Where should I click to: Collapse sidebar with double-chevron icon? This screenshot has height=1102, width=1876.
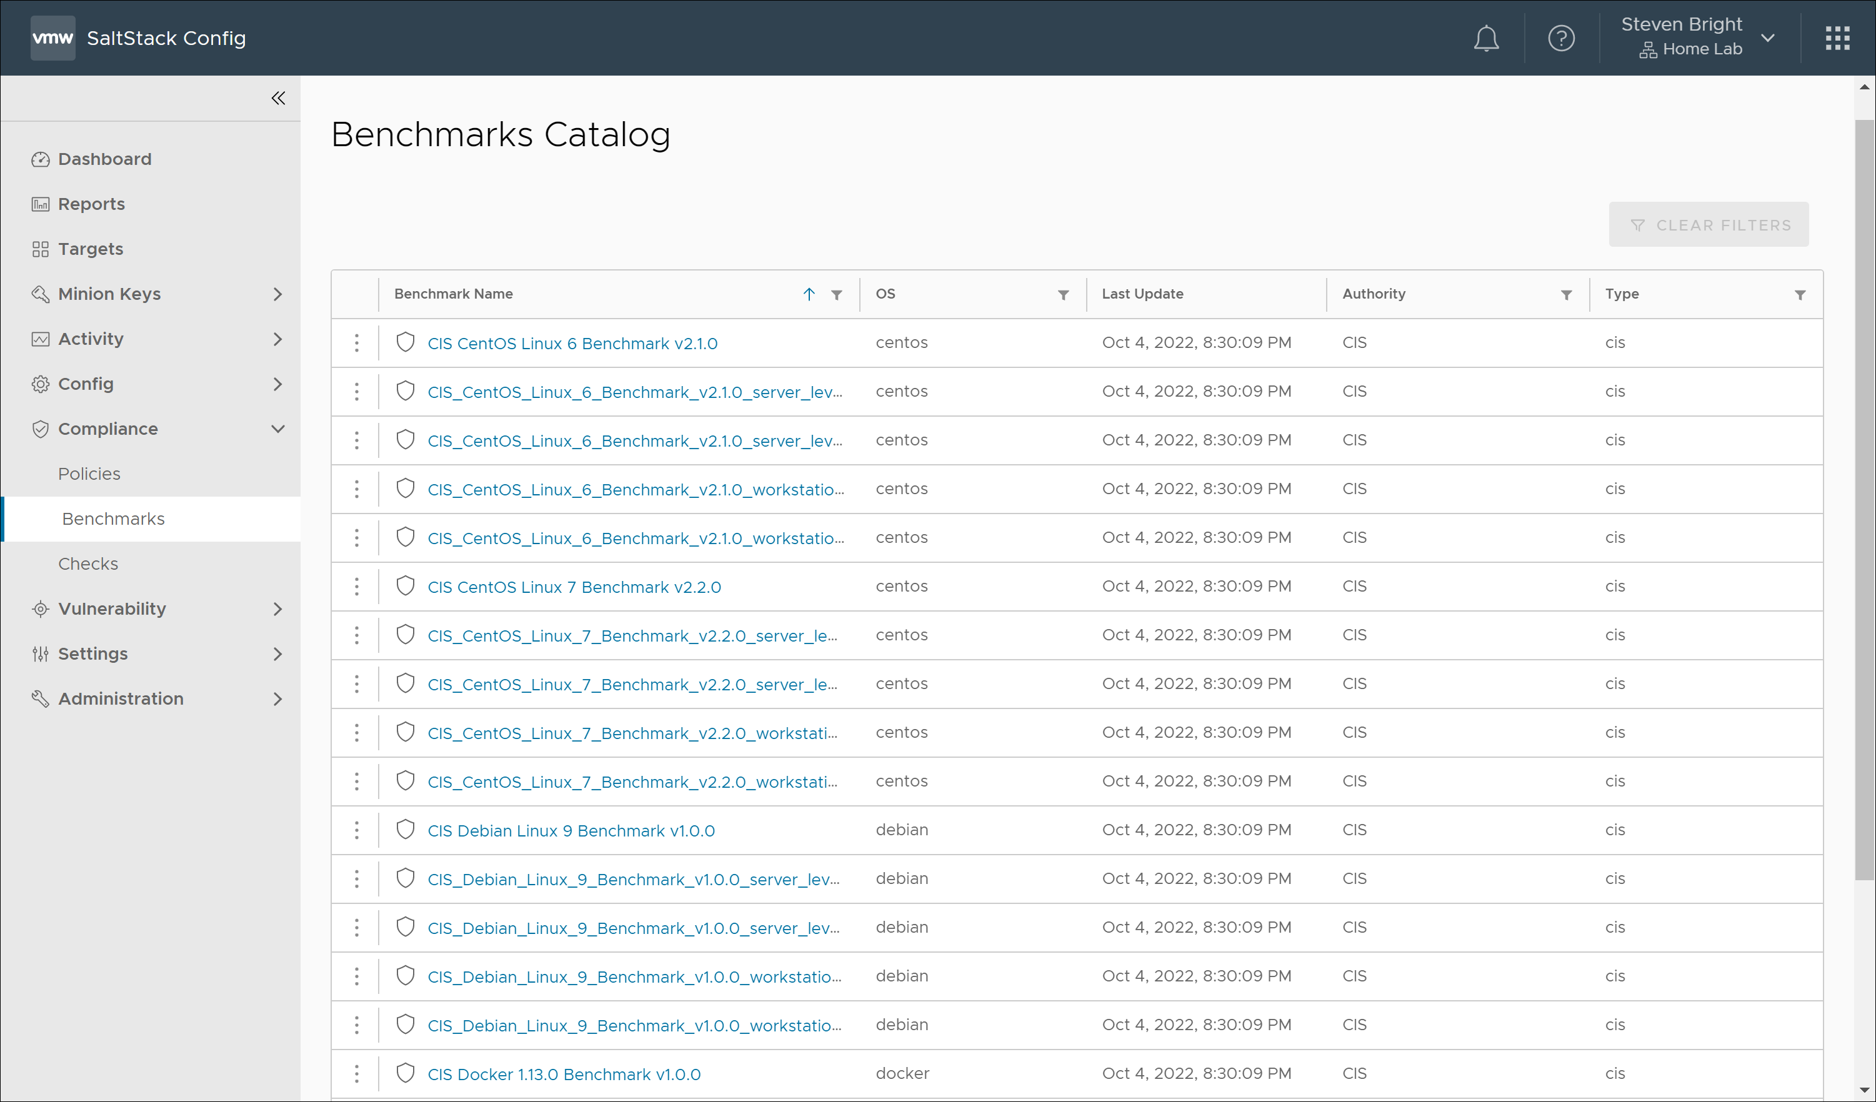point(277,98)
